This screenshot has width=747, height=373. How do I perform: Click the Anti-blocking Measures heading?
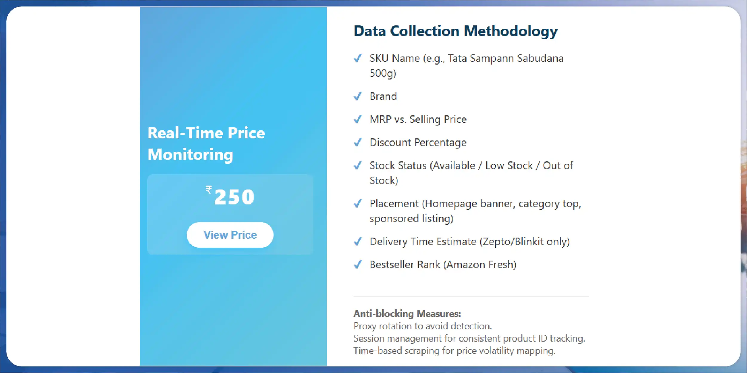pos(407,314)
